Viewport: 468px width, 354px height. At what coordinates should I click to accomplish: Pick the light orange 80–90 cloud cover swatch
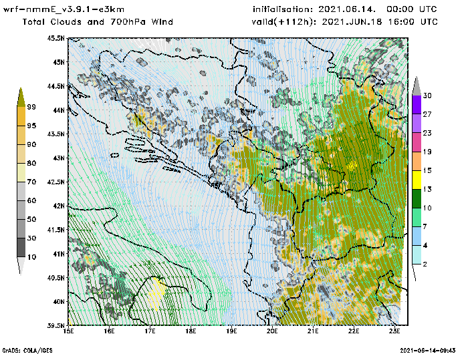click(21, 154)
